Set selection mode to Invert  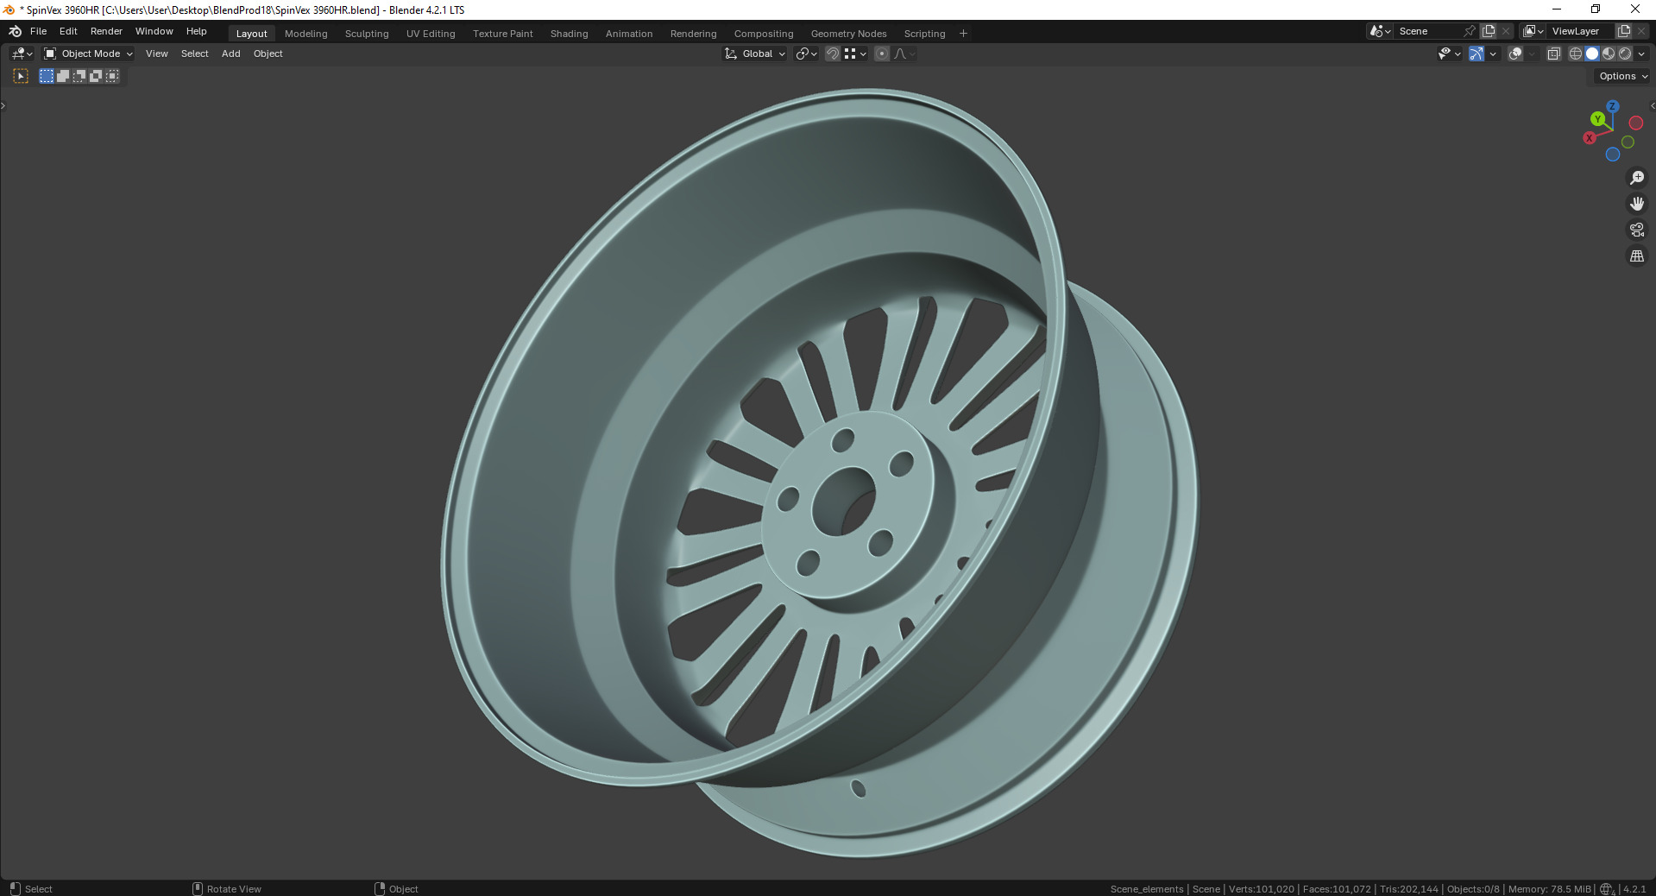(96, 76)
